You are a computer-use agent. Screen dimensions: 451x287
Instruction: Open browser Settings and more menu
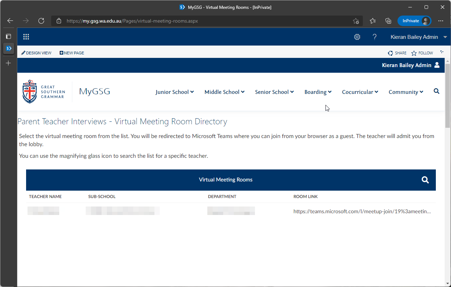(x=441, y=21)
